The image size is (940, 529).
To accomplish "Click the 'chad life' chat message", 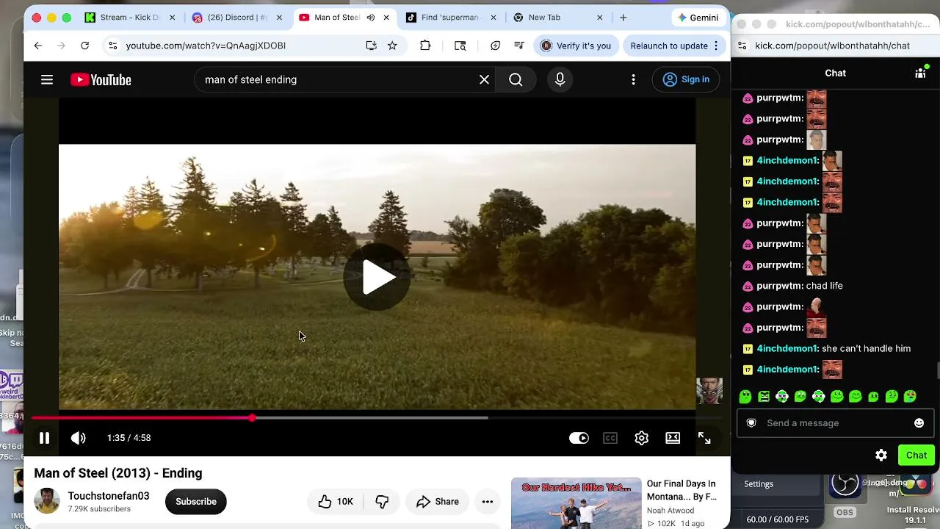I will click(x=825, y=286).
